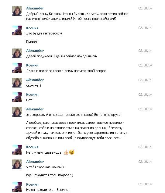Select the long message starting with "А вообще, как показывает"
The width and height of the screenshot is (165, 193).
pyautogui.click(x=77, y=130)
